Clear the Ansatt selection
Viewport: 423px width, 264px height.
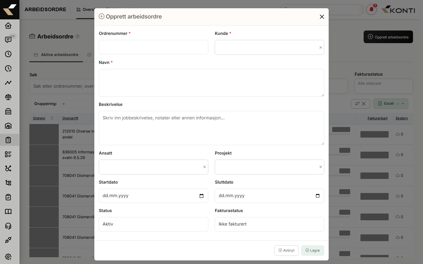pyautogui.click(x=204, y=167)
